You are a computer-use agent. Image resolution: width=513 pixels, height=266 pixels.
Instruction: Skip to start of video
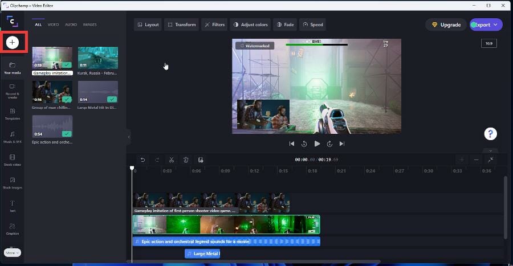click(x=292, y=144)
